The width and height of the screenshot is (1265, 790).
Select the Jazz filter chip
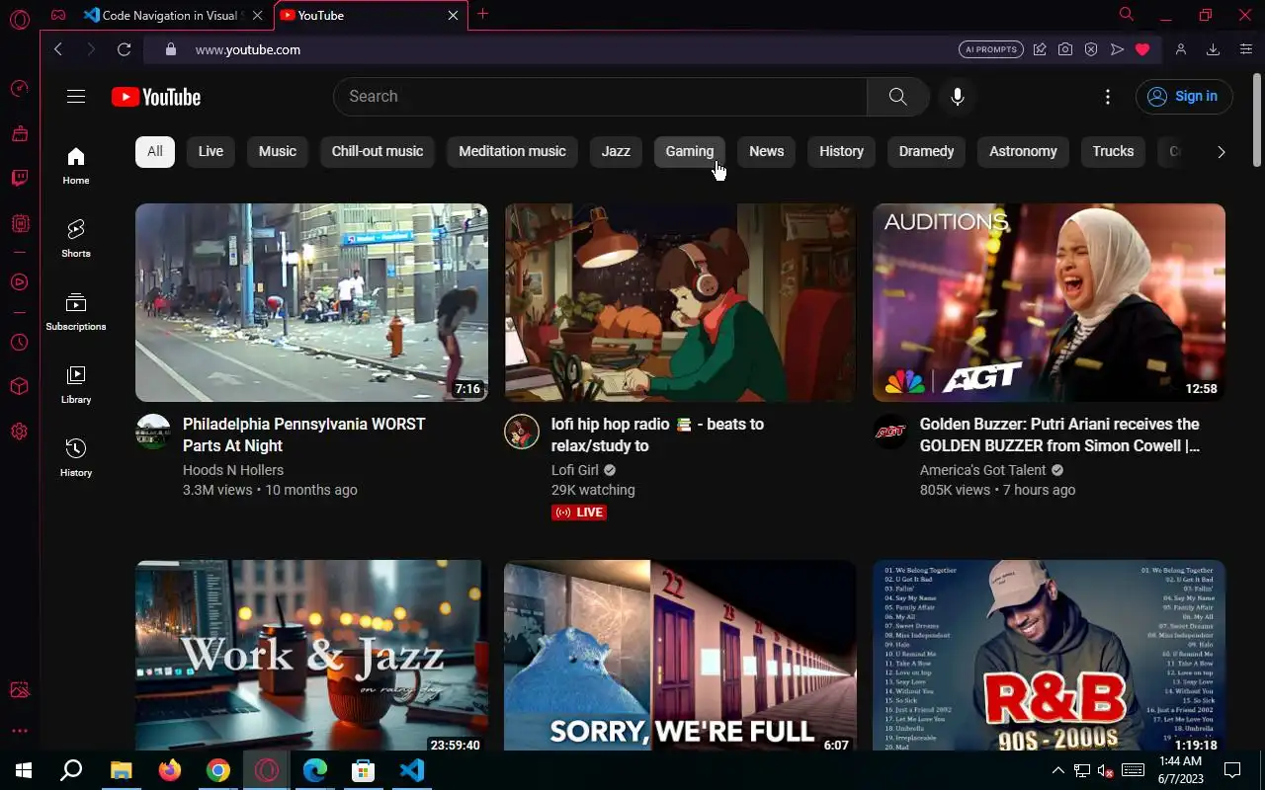[616, 151]
